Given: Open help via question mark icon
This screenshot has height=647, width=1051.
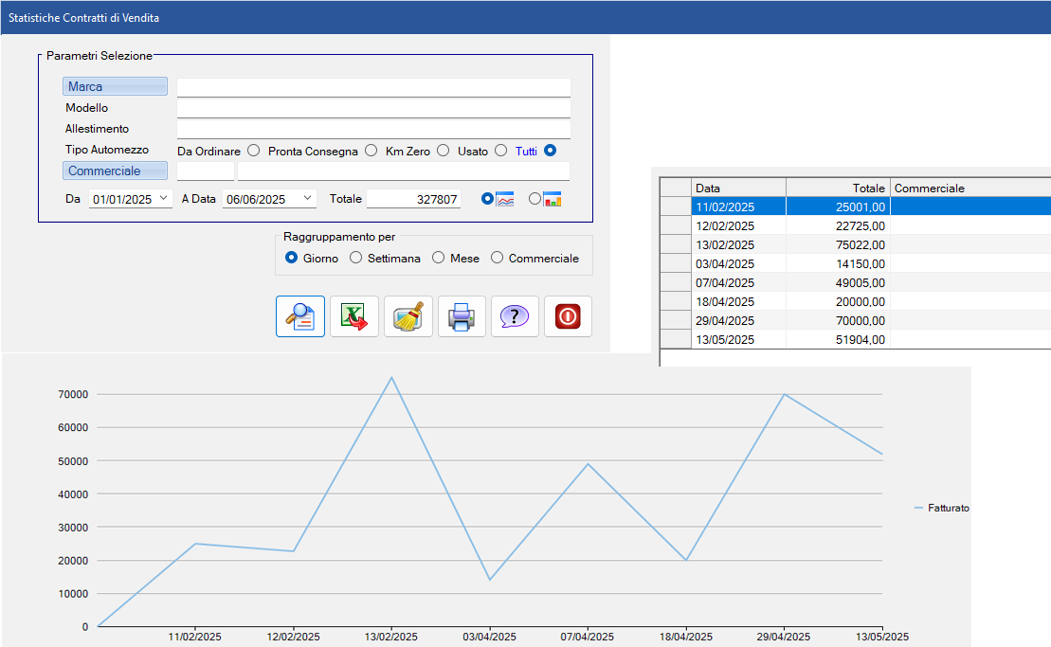Looking at the screenshot, I should (515, 316).
